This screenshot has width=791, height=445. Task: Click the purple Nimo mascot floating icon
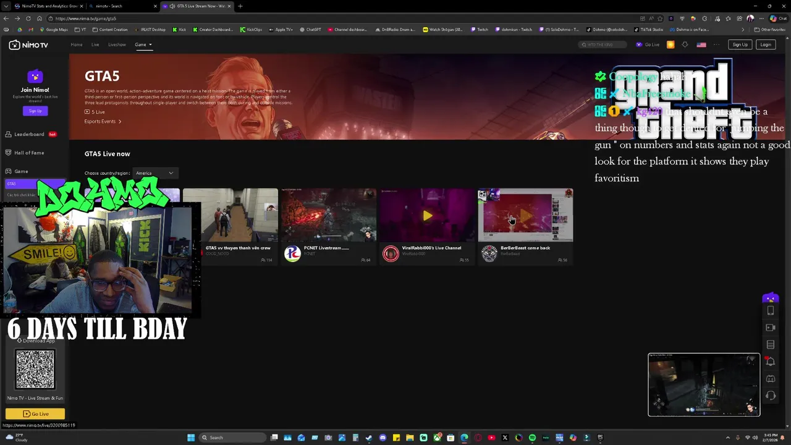click(x=770, y=299)
